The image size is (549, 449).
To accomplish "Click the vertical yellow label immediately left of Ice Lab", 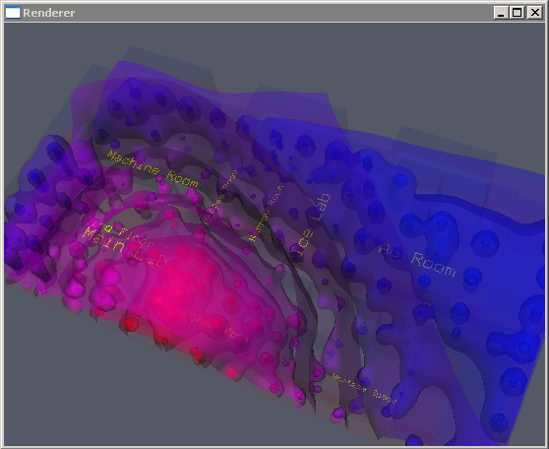I will click(x=265, y=213).
